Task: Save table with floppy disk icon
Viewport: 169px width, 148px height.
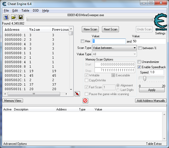Action: coord(21,17)
